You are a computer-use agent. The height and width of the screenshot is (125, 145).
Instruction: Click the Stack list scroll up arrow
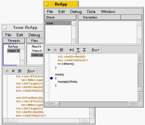click(73, 23)
